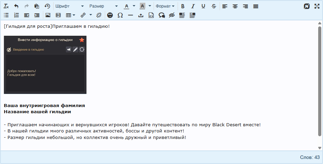Decrease the text indent
The image size is (323, 164).
[26, 15]
